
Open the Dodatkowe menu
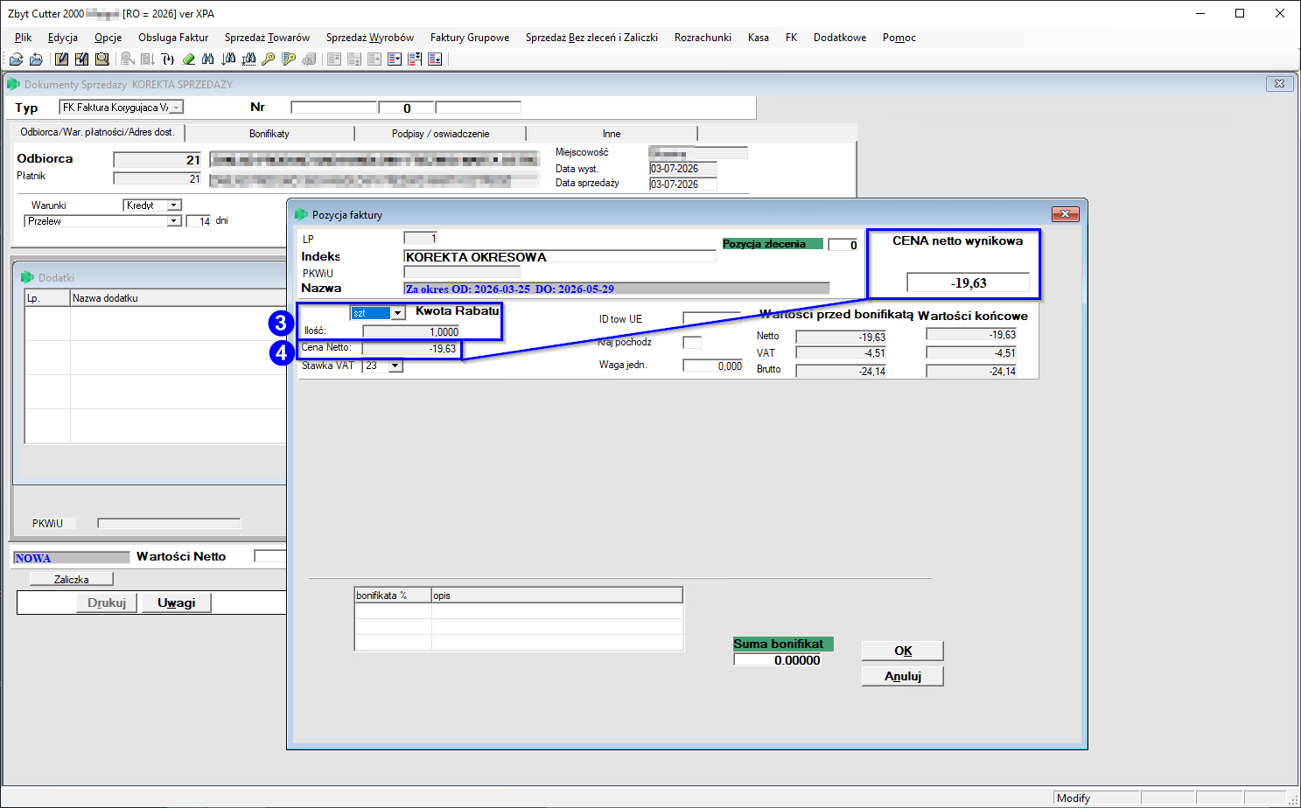pos(840,38)
